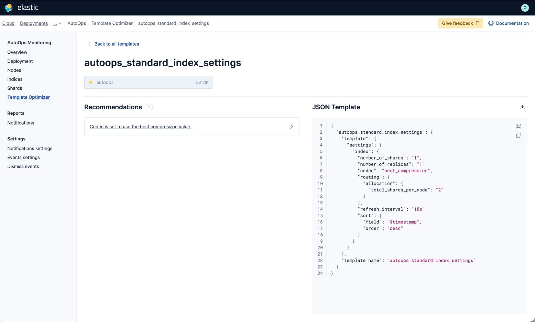Click the "total_shards_per_node" key
Viewport: 535px width, 322px height.
click(399, 190)
